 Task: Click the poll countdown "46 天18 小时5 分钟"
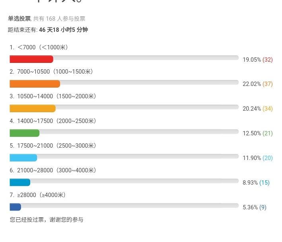pyautogui.click(x=64, y=30)
